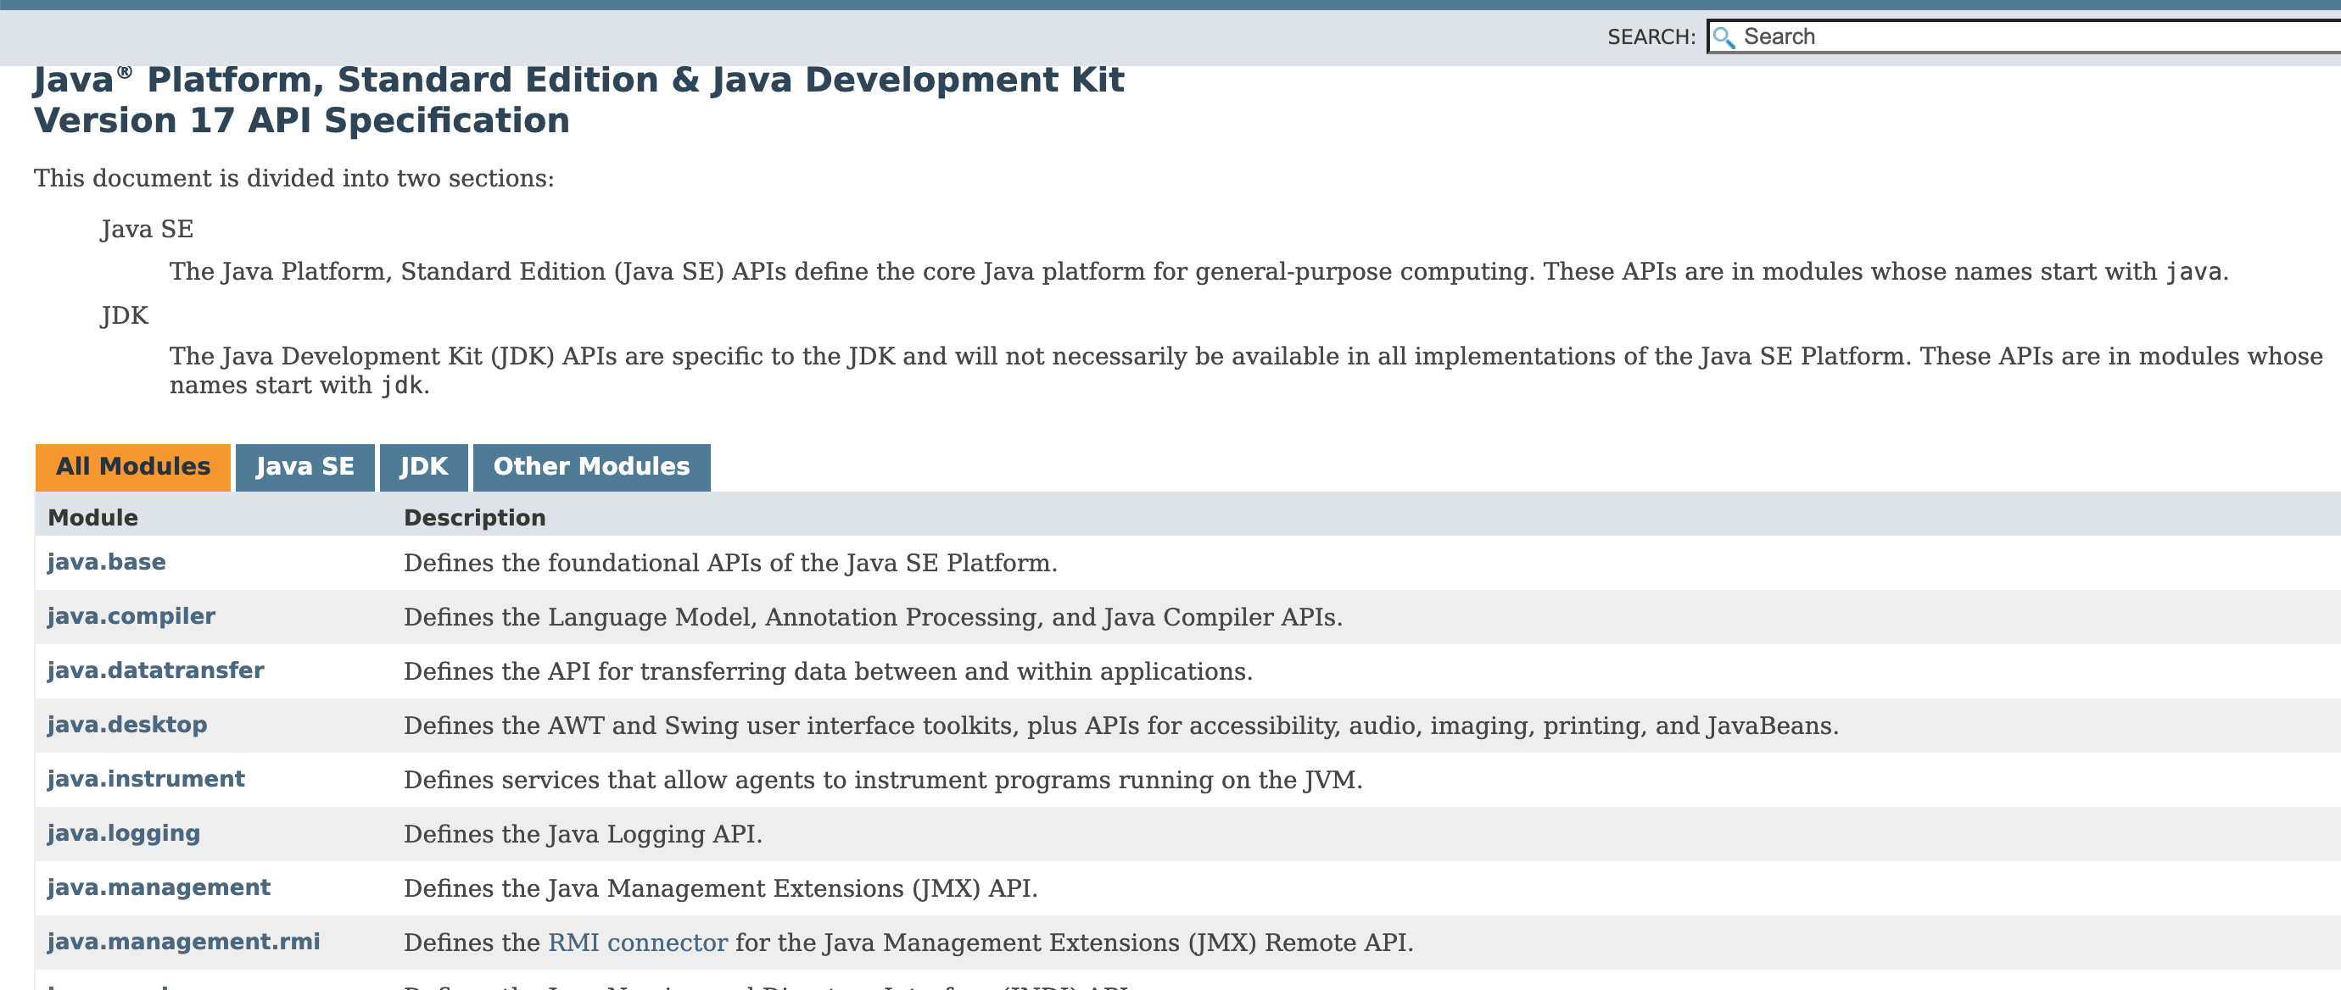Image resolution: width=2341 pixels, height=990 pixels.
Task: Open the Other Modules tab
Action: tap(590, 467)
